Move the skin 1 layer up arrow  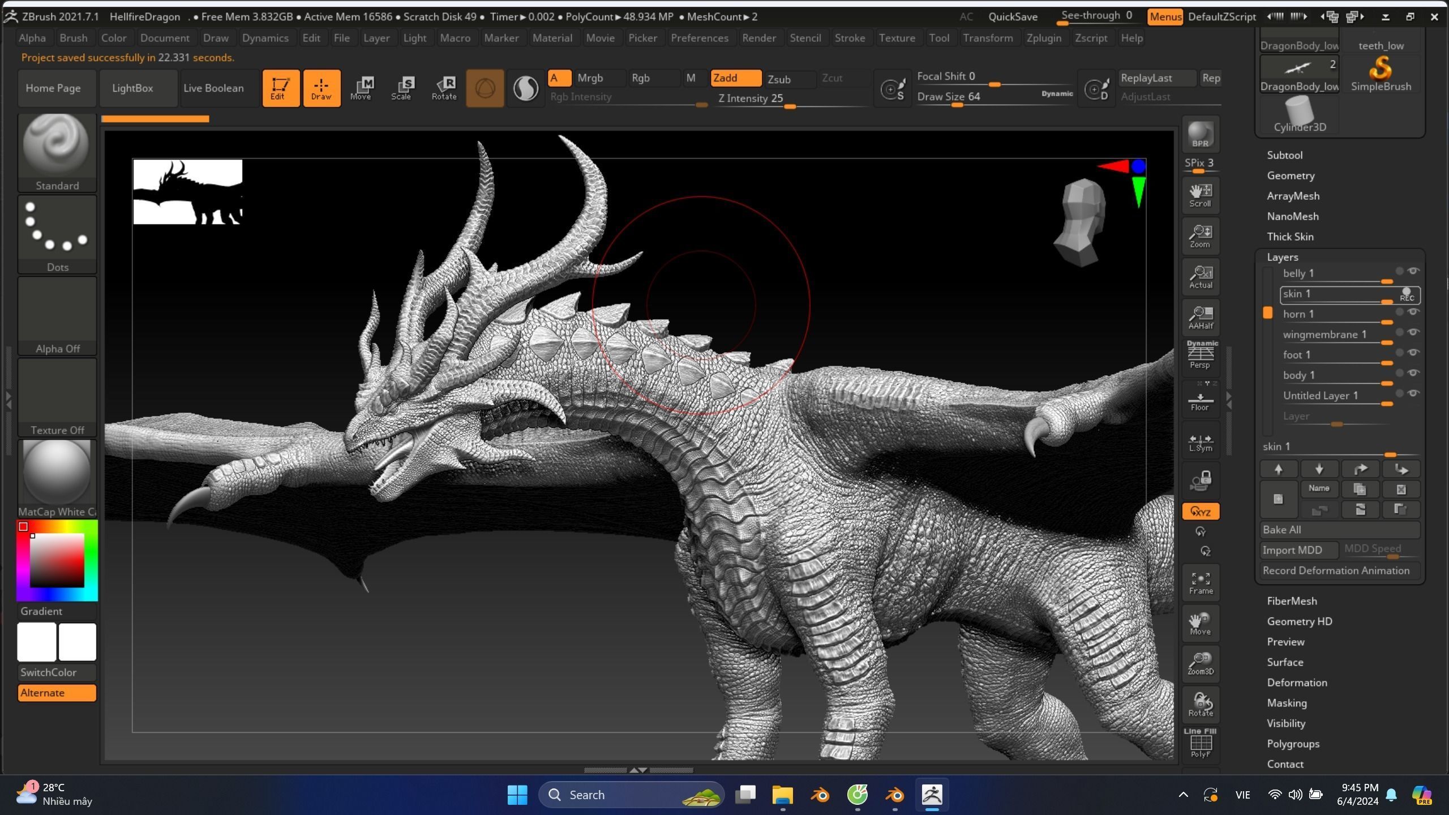[1278, 469]
